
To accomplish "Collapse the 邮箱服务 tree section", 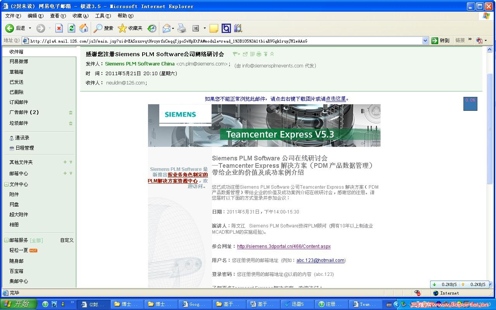I will click(x=6, y=240).
